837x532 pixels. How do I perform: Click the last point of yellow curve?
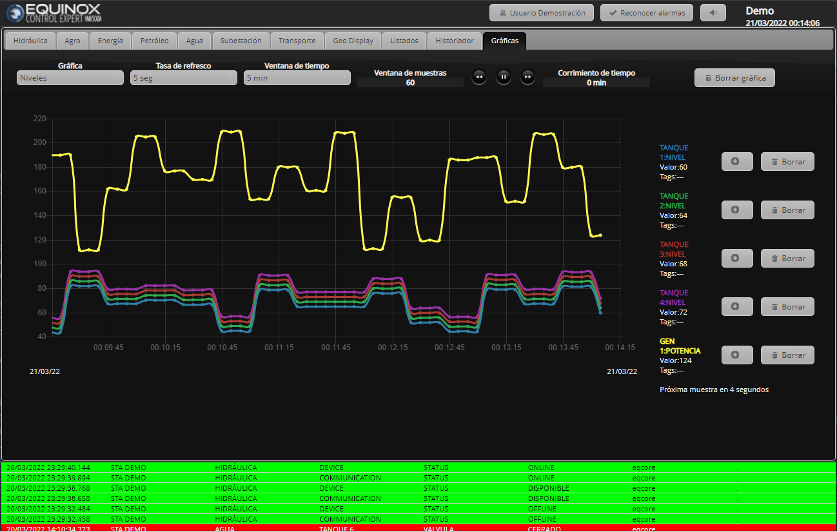coord(600,235)
